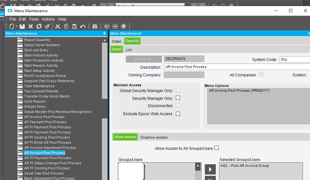310x180 pixels.
Task: Toggle the All Companies checkbox
Action: tap(261, 74)
